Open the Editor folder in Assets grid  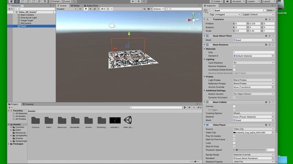[x=49, y=120]
